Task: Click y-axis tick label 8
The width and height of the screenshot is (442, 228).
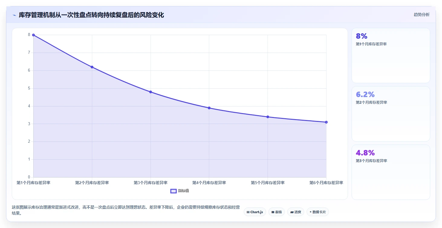Action: 29,35
